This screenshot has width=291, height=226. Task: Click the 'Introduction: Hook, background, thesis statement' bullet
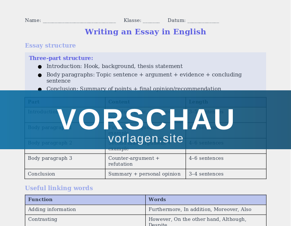tap(115, 66)
